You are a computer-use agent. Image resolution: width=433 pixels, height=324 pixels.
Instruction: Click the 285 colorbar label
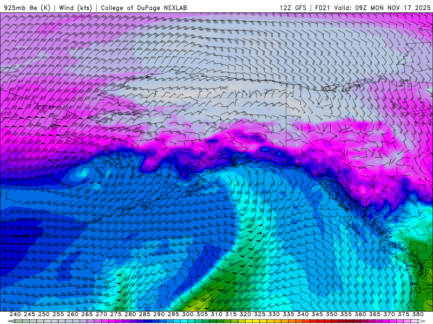[x=145, y=314]
